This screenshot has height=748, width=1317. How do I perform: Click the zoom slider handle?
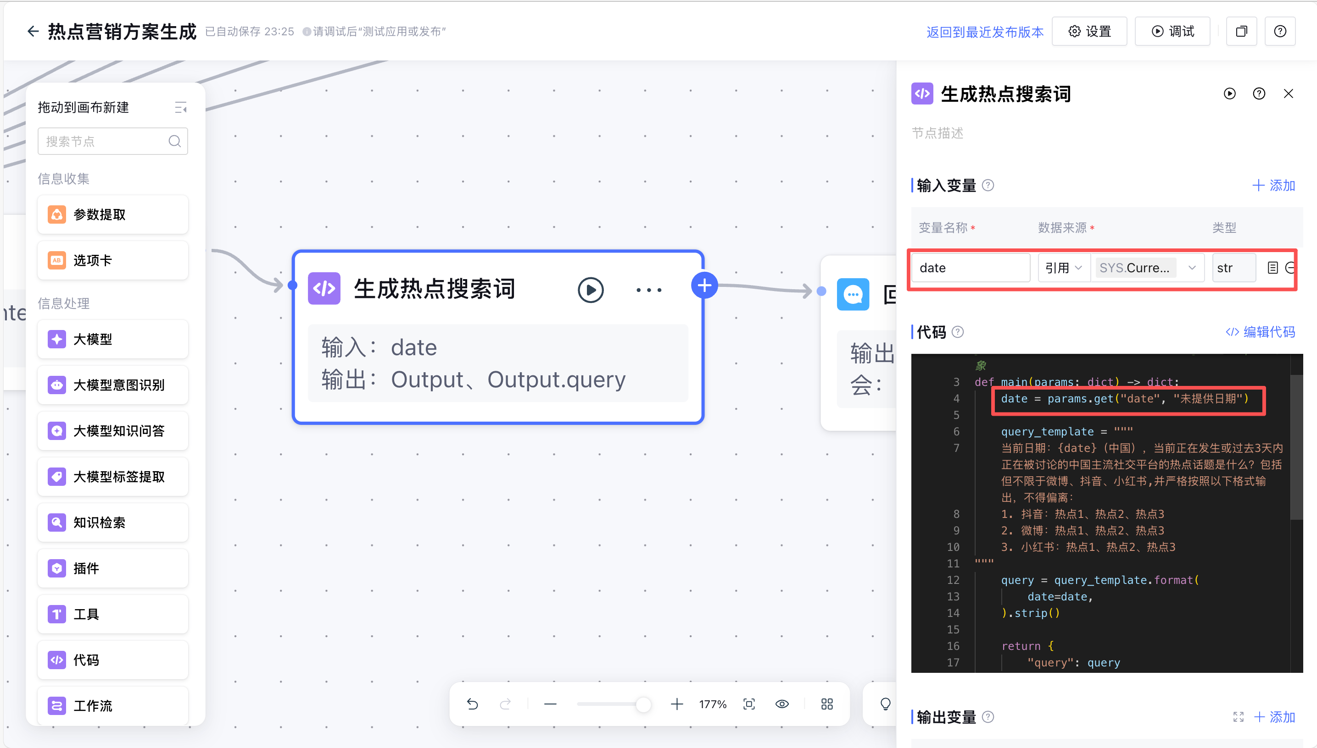point(643,704)
